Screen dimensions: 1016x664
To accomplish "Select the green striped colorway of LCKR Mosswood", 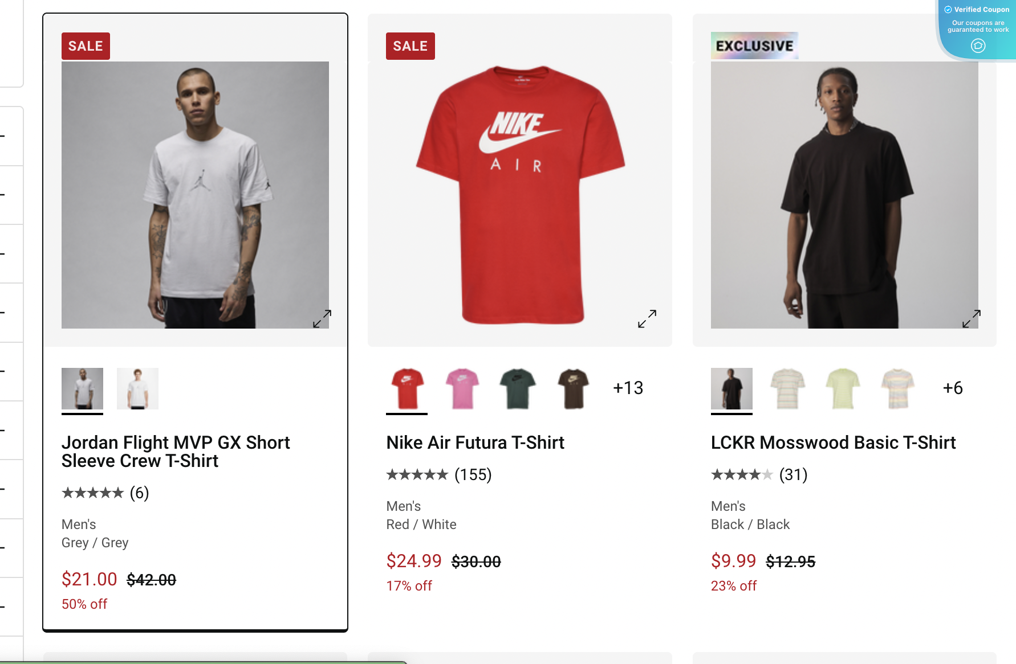I will click(844, 388).
